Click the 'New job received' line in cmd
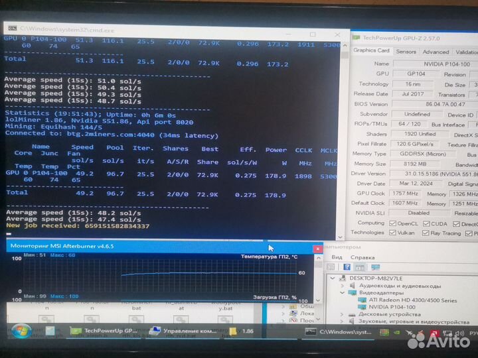The image size is (478, 358). coord(78,226)
